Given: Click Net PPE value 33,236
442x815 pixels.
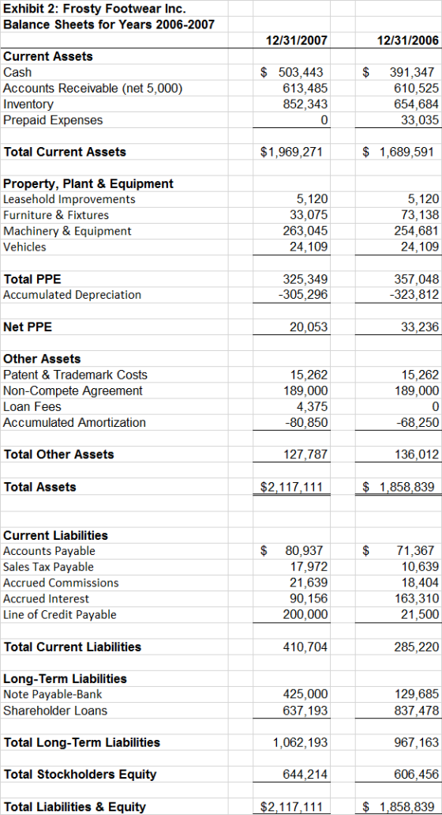Looking at the screenshot, I should pyautogui.click(x=420, y=327).
